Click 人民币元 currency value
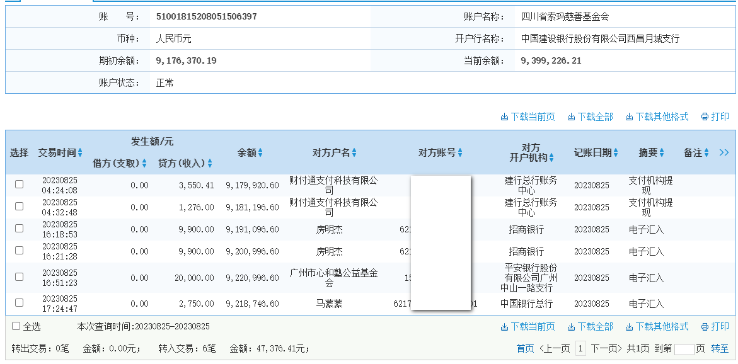The width and height of the screenshot is (738, 364). (174, 38)
